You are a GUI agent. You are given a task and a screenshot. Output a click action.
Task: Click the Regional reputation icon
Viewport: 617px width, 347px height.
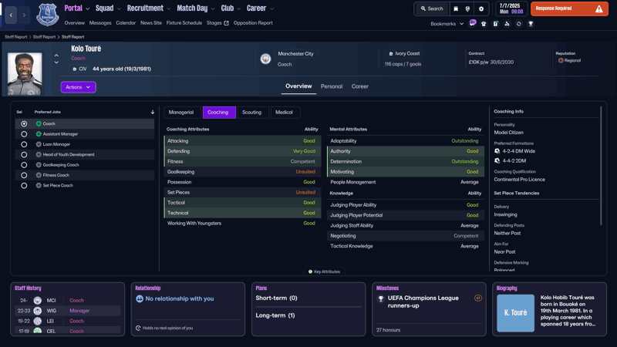[x=561, y=61]
